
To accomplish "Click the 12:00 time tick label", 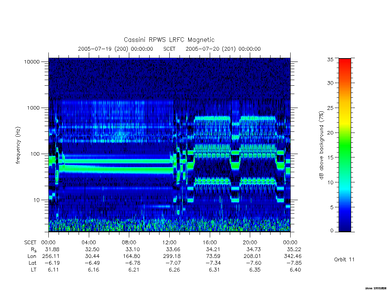I will (169, 242).
